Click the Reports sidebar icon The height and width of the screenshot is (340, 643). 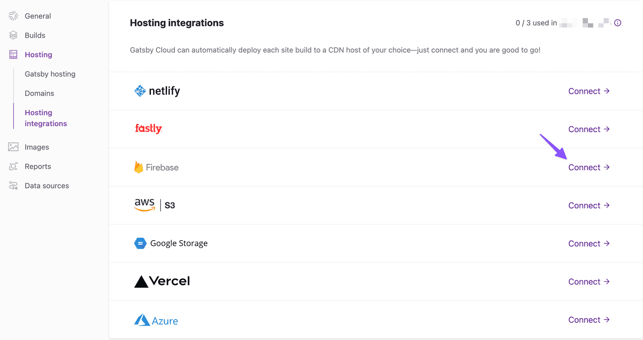point(13,166)
